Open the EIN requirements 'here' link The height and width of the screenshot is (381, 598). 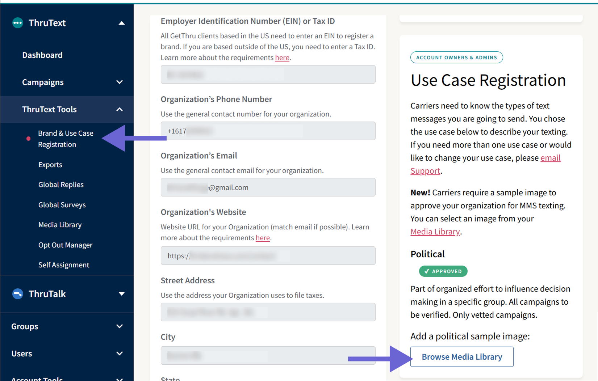(x=282, y=58)
